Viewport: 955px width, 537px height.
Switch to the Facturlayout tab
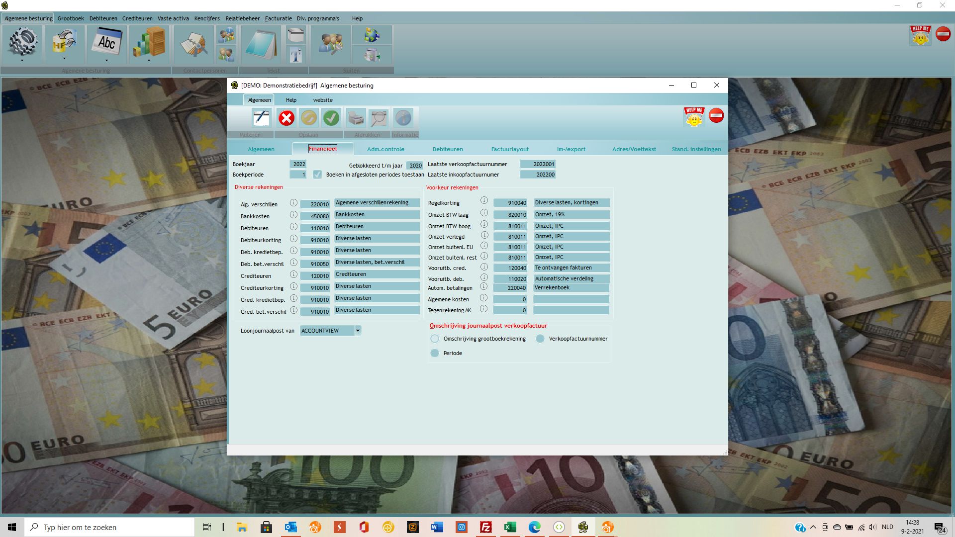click(510, 149)
